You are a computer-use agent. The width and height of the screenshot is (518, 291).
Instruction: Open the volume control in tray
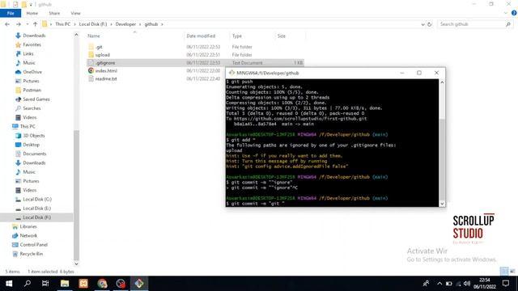467,284
